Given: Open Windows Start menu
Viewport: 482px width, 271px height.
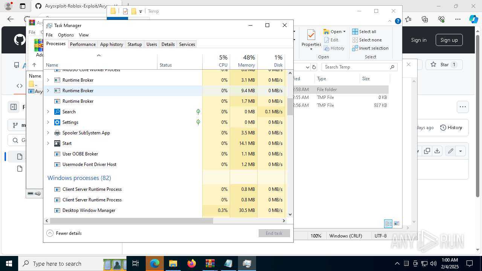Looking at the screenshot, I should pyautogui.click(x=9, y=263).
